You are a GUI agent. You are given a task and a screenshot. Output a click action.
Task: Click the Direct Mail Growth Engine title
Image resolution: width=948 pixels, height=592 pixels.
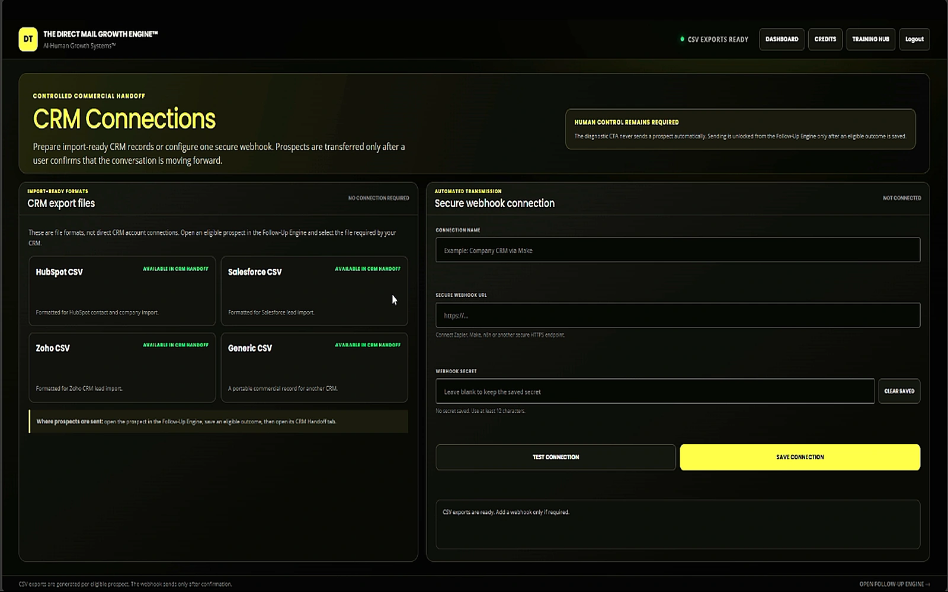pos(101,34)
